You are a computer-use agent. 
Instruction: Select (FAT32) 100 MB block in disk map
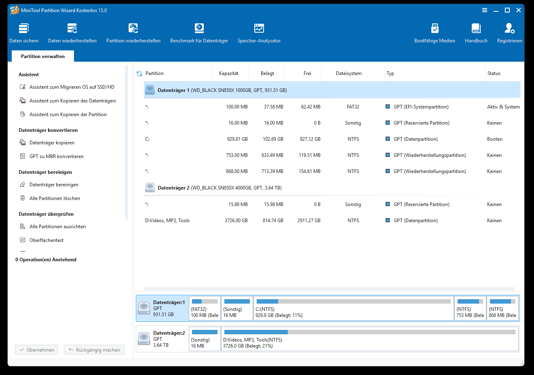click(x=205, y=308)
